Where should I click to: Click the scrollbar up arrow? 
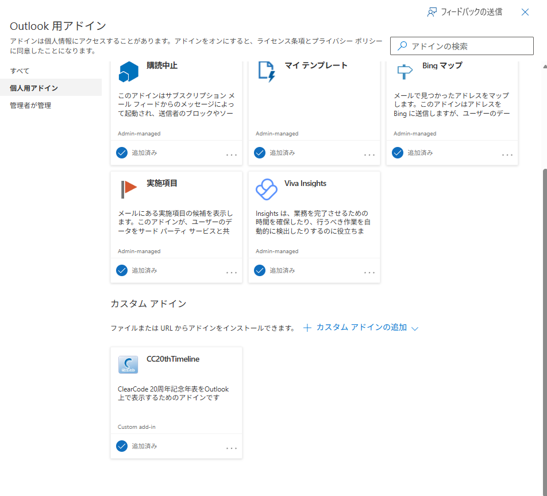545,66
